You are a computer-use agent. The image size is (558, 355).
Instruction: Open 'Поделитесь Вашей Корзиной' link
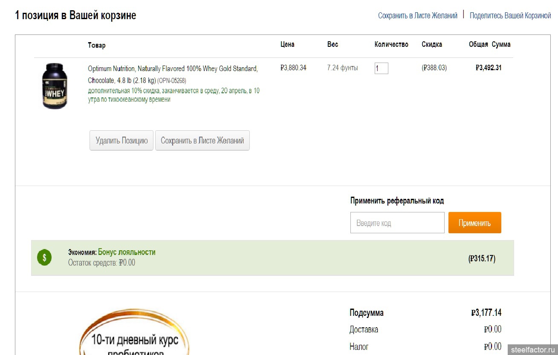(510, 16)
